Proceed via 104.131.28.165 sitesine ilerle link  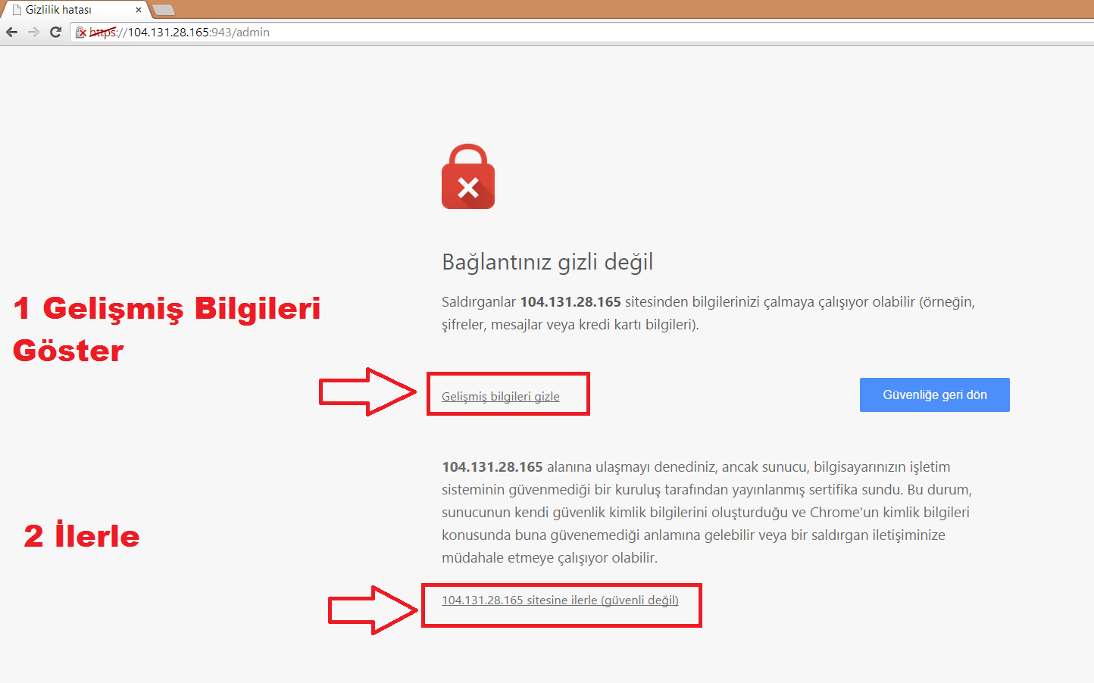coord(560,600)
